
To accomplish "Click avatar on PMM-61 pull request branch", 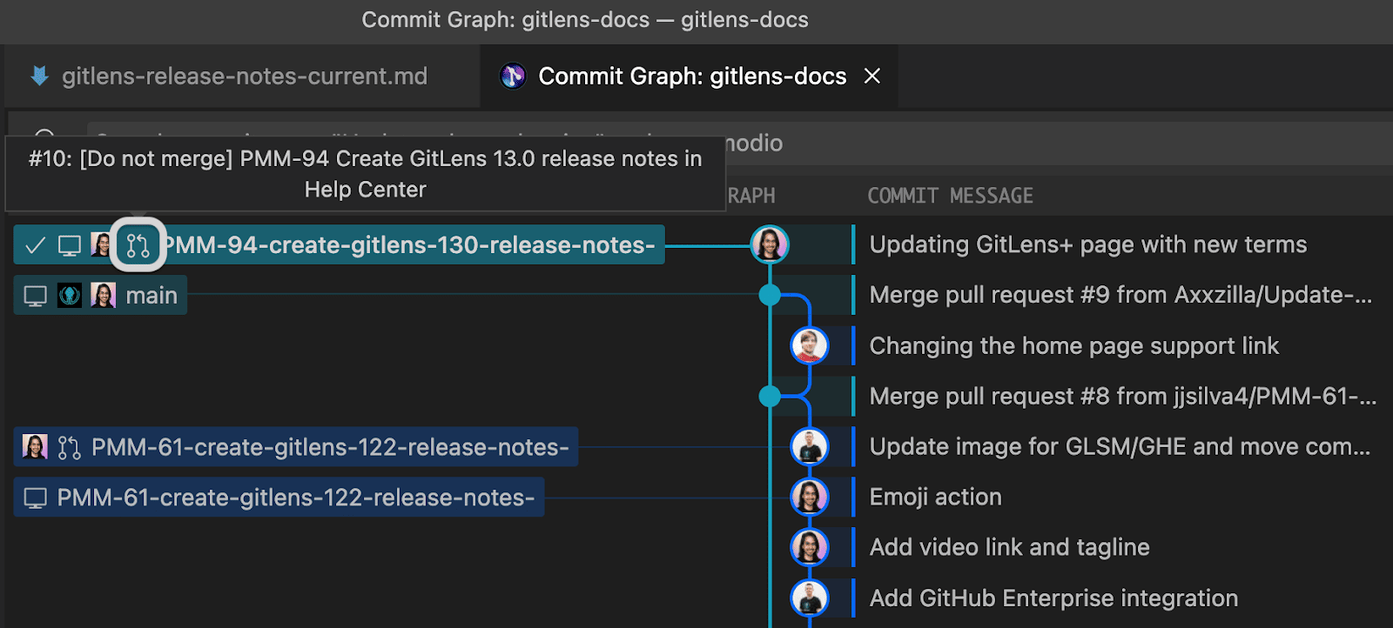I will [x=35, y=447].
